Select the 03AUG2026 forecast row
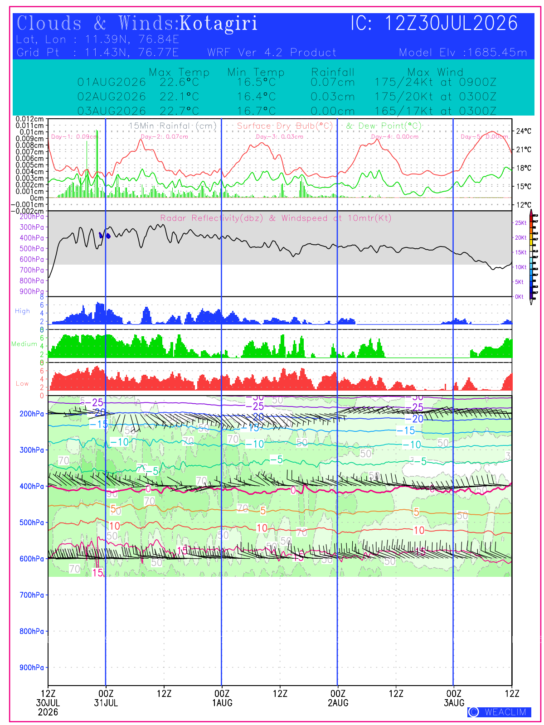The height and width of the screenshot is (725, 544). point(287,111)
